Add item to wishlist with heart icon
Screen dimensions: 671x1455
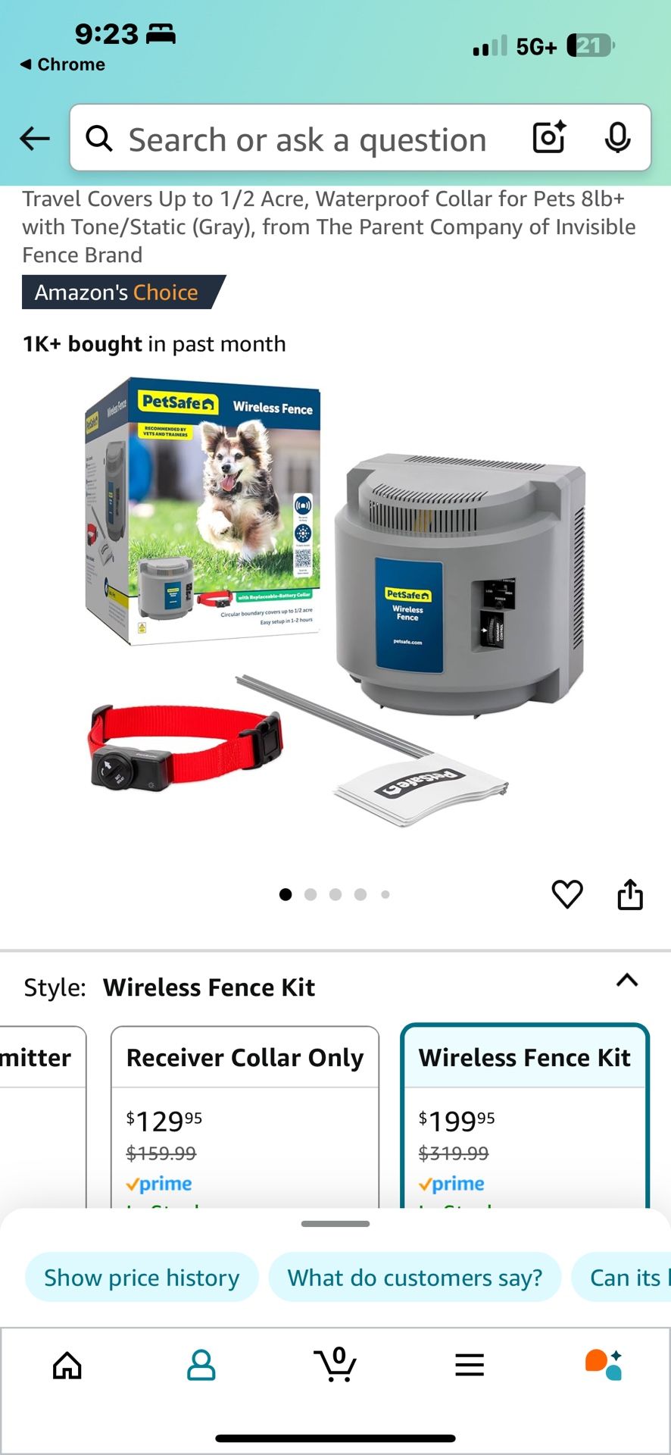click(567, 894)
